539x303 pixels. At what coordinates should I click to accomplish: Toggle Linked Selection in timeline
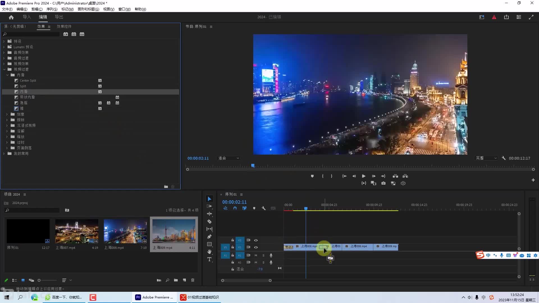(245, 208)
